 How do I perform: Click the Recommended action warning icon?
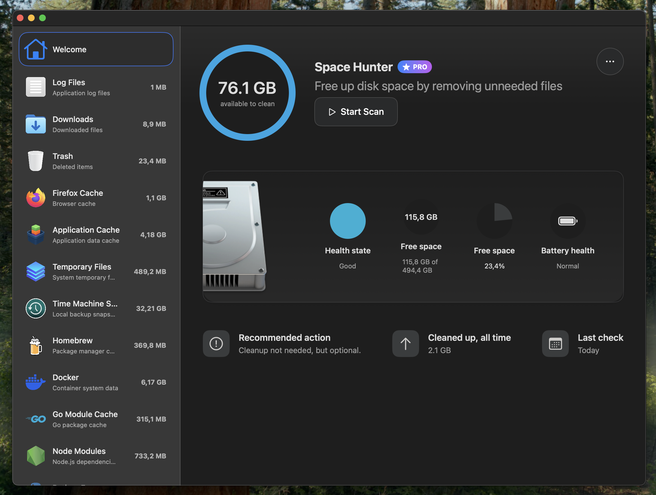(216, 343)
